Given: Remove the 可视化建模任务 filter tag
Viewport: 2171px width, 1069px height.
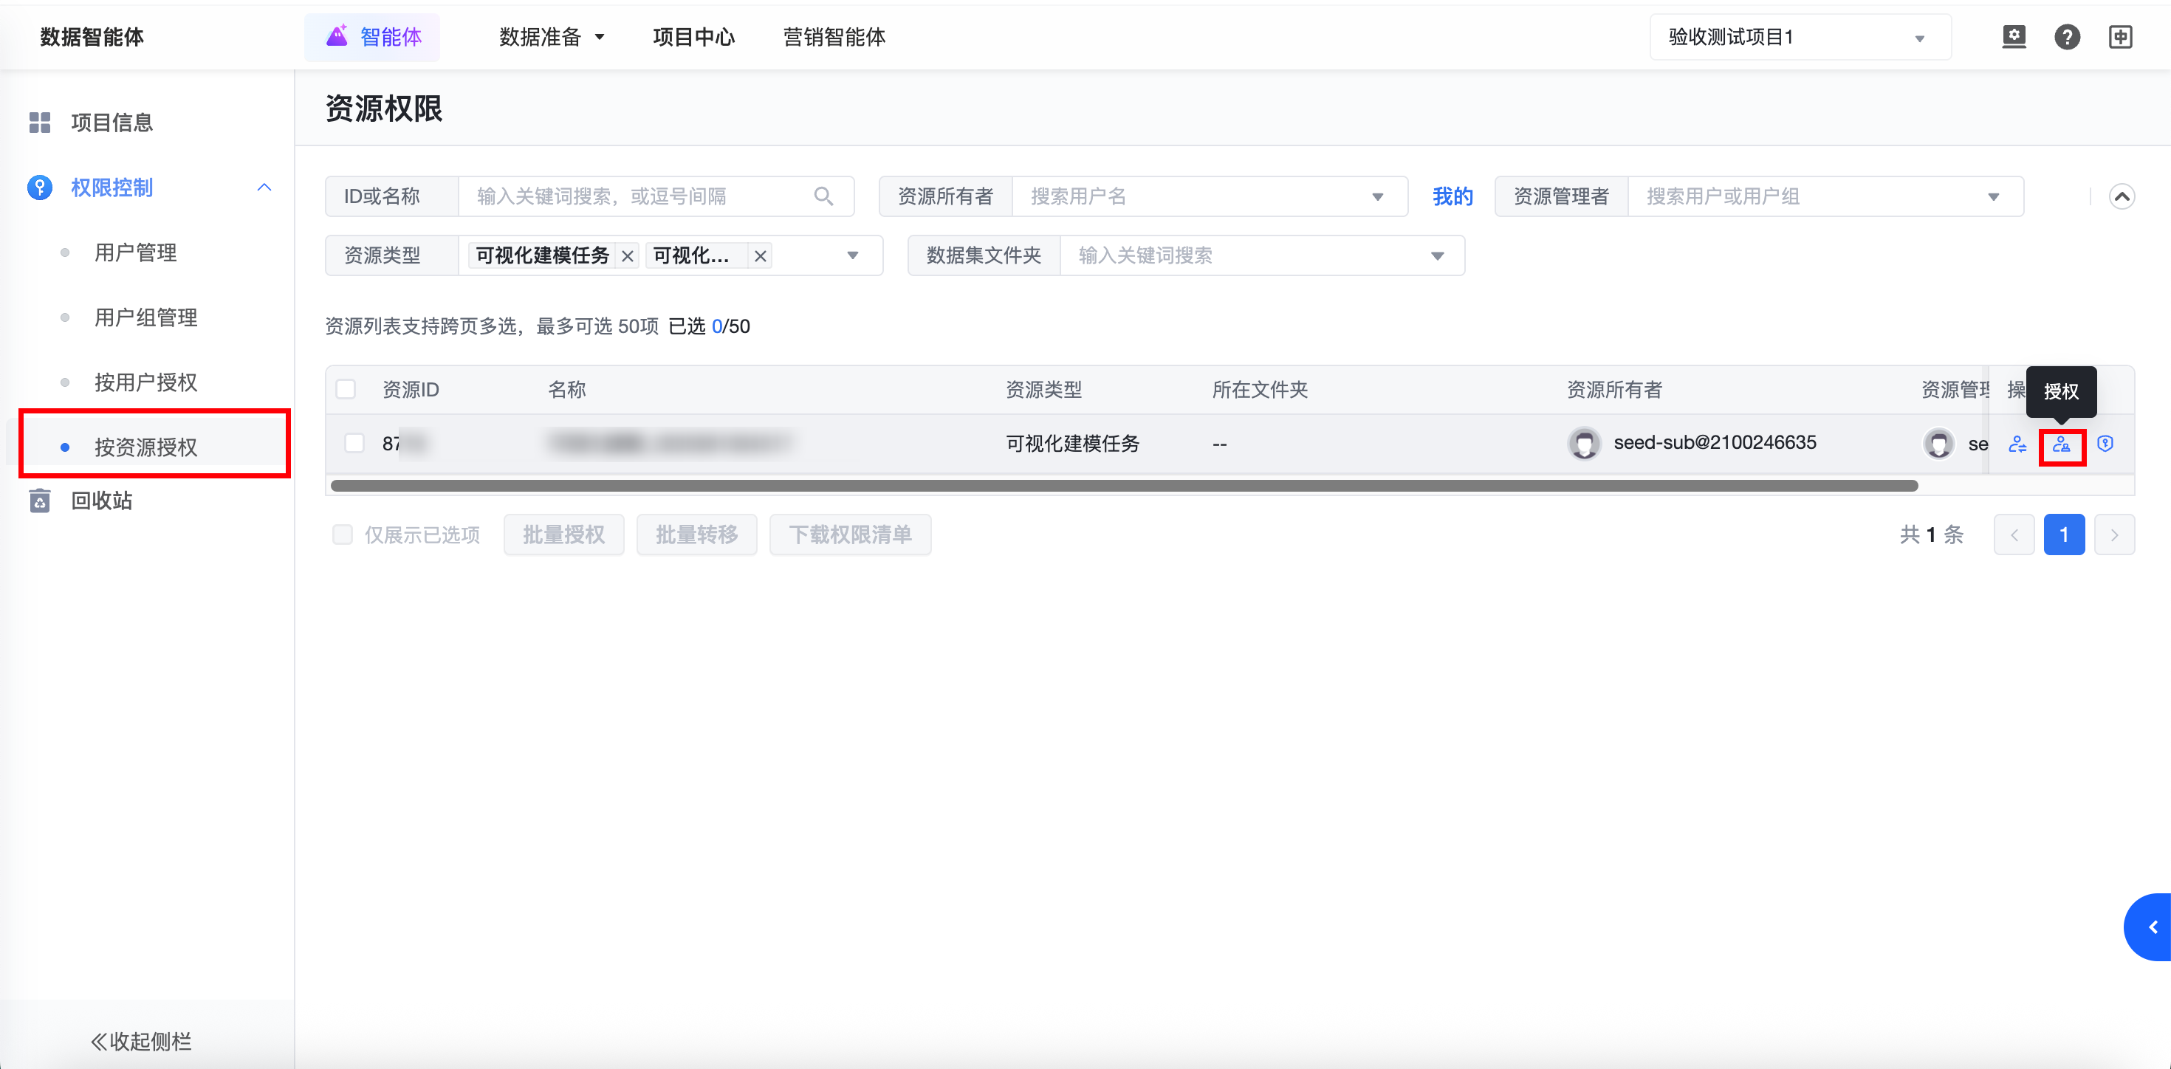Looking at the screenshot, I should pyautogui.click(x=627, y=256).
